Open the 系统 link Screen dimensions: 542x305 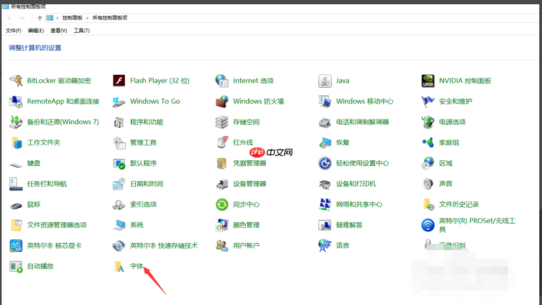click(x=137, y=225)
